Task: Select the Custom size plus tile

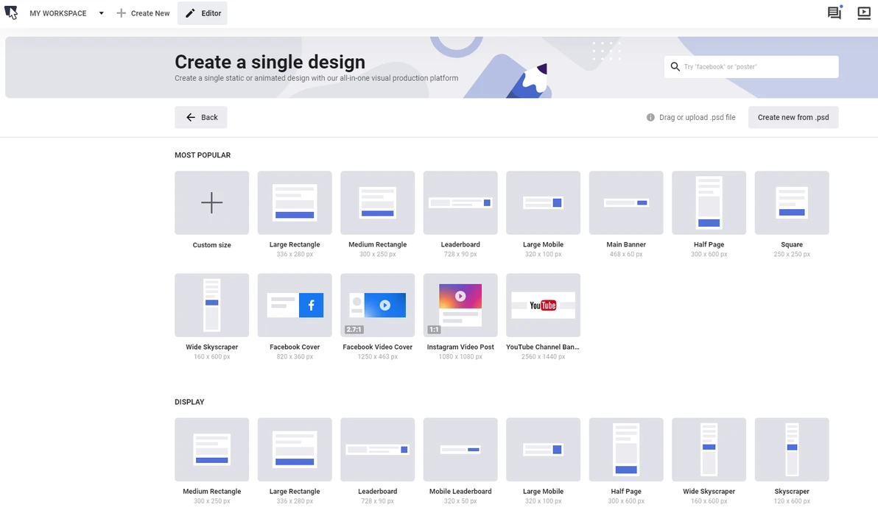Action: 211,203
